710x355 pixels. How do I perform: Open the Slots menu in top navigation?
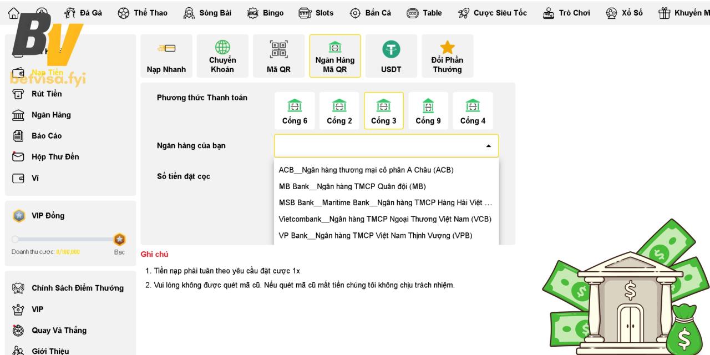[316, 13]
